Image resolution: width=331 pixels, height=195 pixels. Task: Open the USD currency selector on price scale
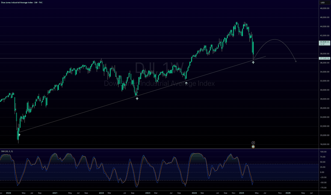[x=325, y=2]
